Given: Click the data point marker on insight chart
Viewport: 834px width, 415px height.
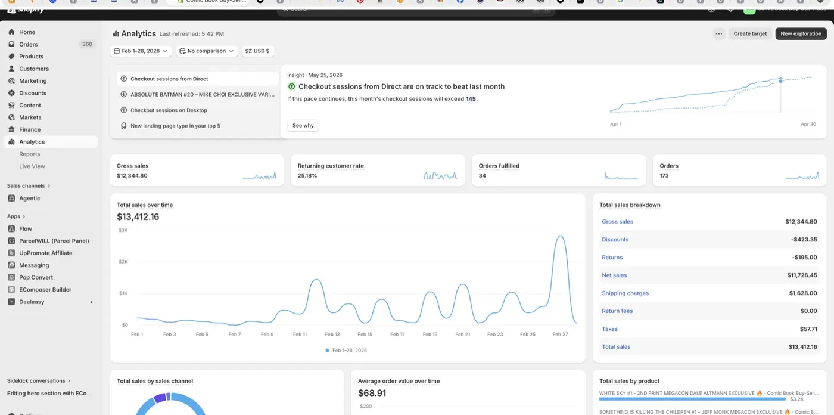Looking at the screenshot, I should (x=780, y=80).
